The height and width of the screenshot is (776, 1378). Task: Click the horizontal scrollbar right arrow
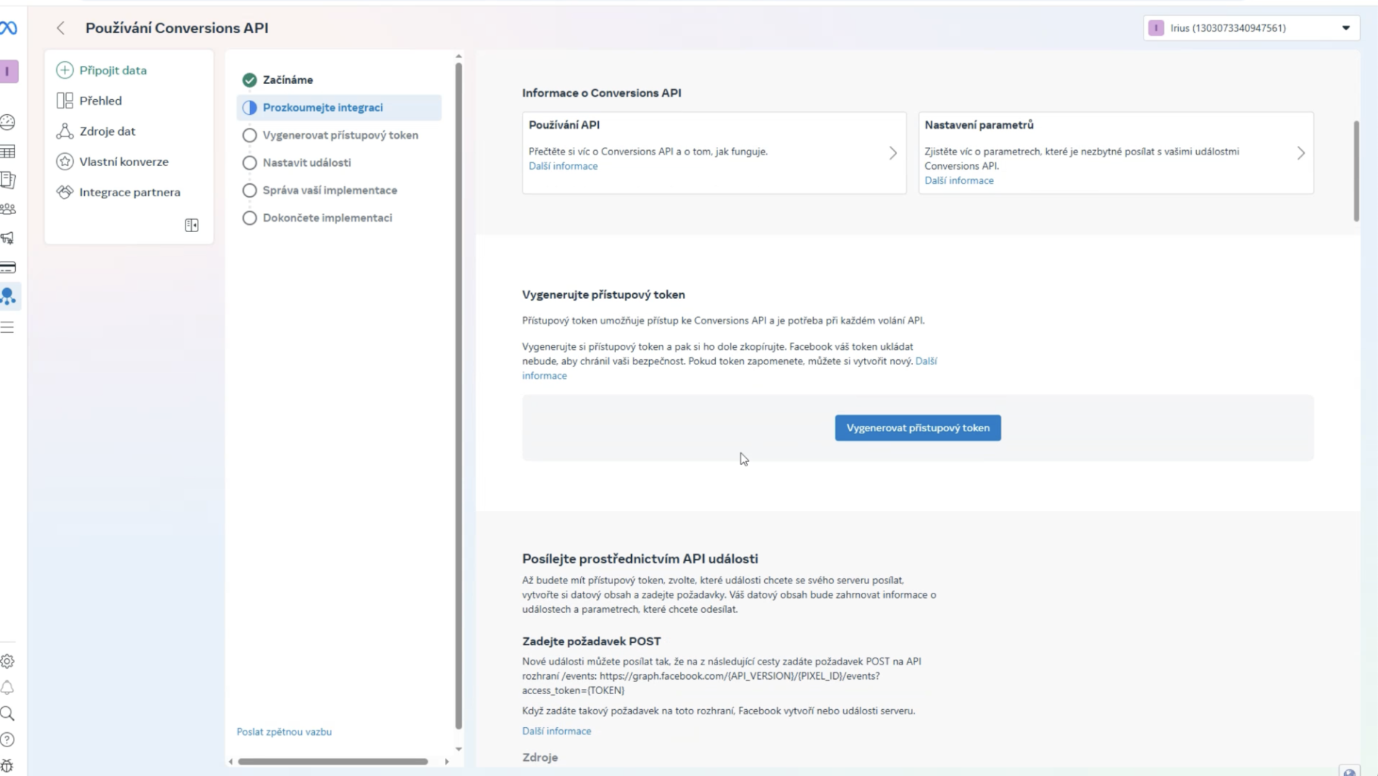446,762
